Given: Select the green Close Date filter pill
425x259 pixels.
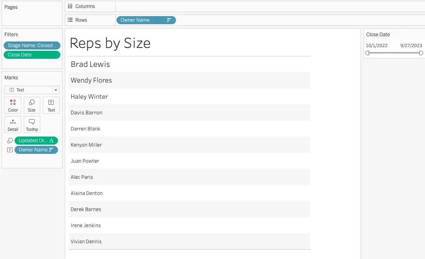Looking at the screenshot, I should click(32, 54).
